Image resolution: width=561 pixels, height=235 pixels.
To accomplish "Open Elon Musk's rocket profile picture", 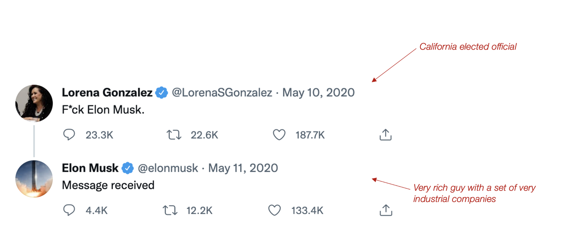I will coord(34,178).
